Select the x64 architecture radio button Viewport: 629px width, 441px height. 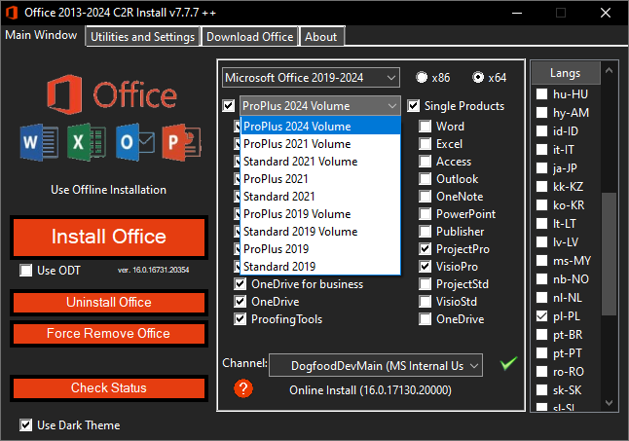tap(478, 77)
